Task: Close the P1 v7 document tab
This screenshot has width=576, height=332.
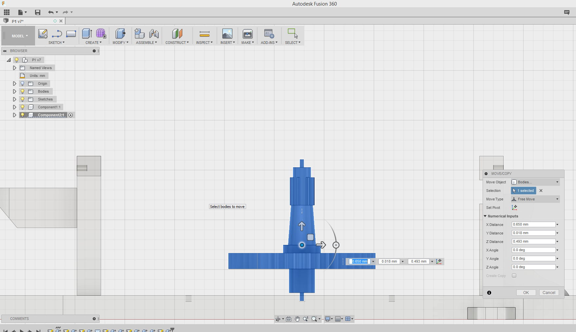Action: point(61,21)
